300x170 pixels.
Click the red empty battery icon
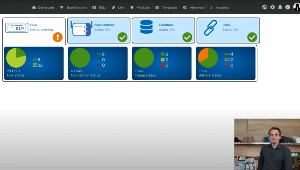coord(227,65)
